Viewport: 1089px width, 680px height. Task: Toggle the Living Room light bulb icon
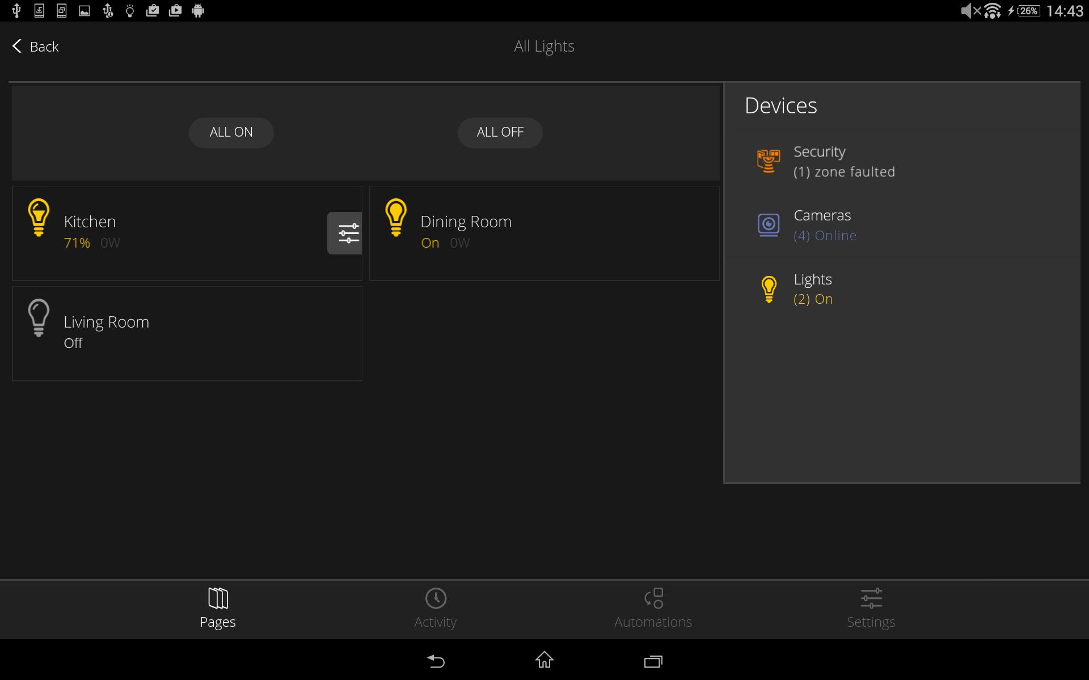point(39,318)
